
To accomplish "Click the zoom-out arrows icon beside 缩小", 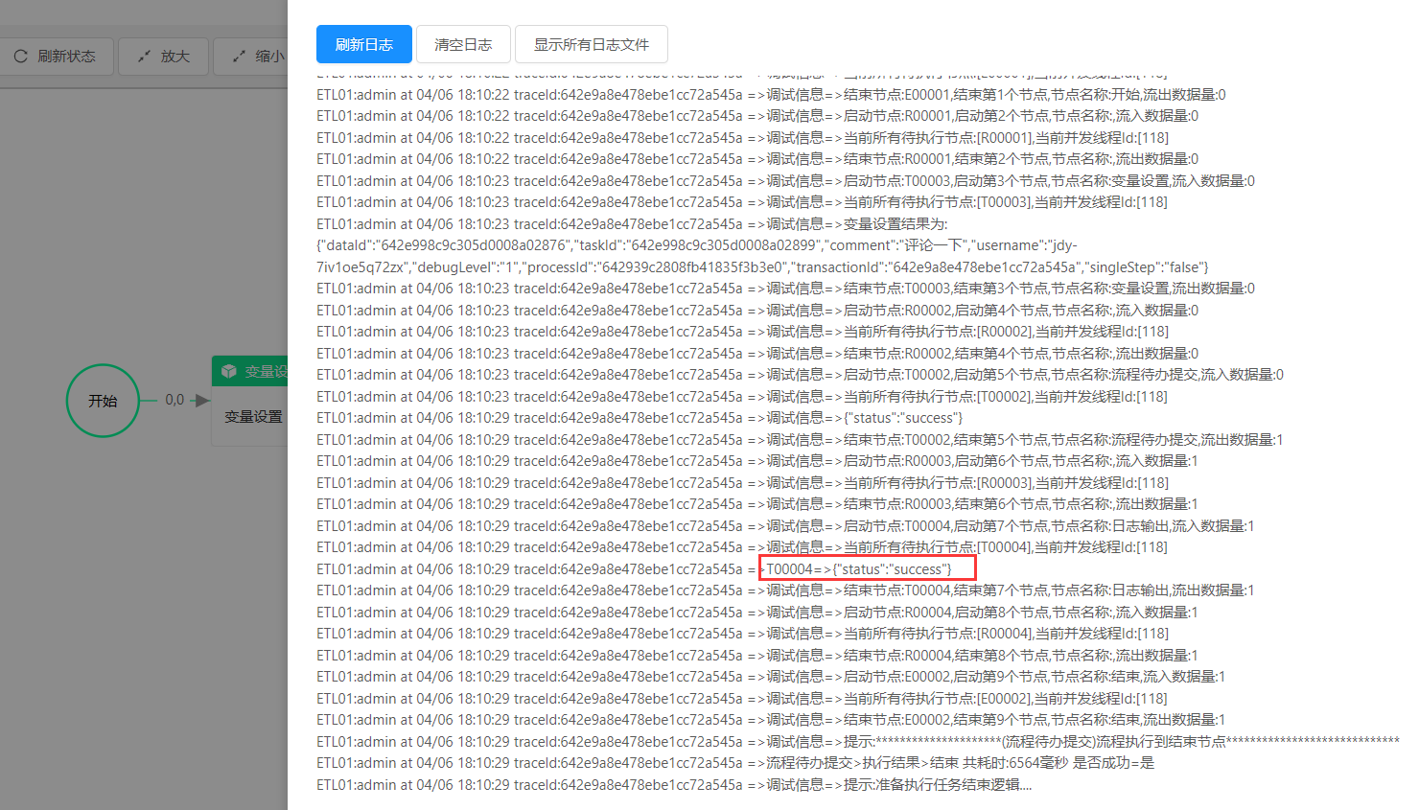I will pyautogui.click(x=240, y=57).
